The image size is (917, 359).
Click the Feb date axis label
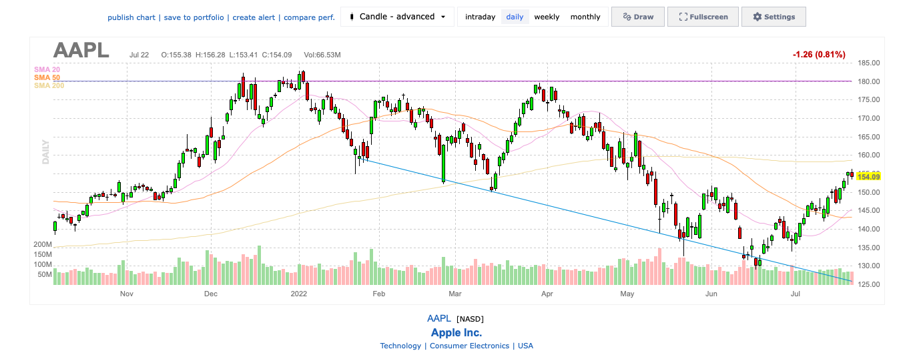tap(378, 294)
